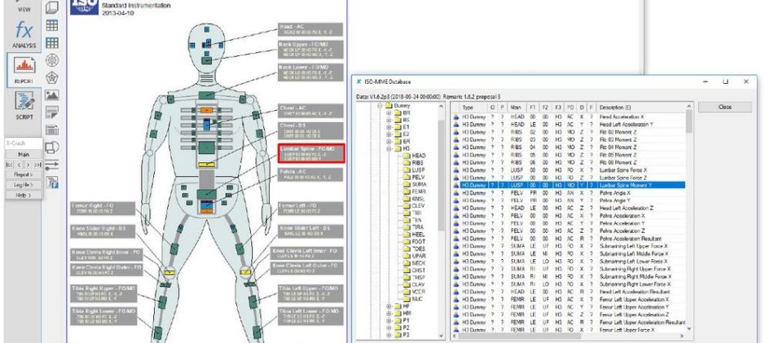
Task: Open the Report > submenu
Action: click(x=24, y=174)
